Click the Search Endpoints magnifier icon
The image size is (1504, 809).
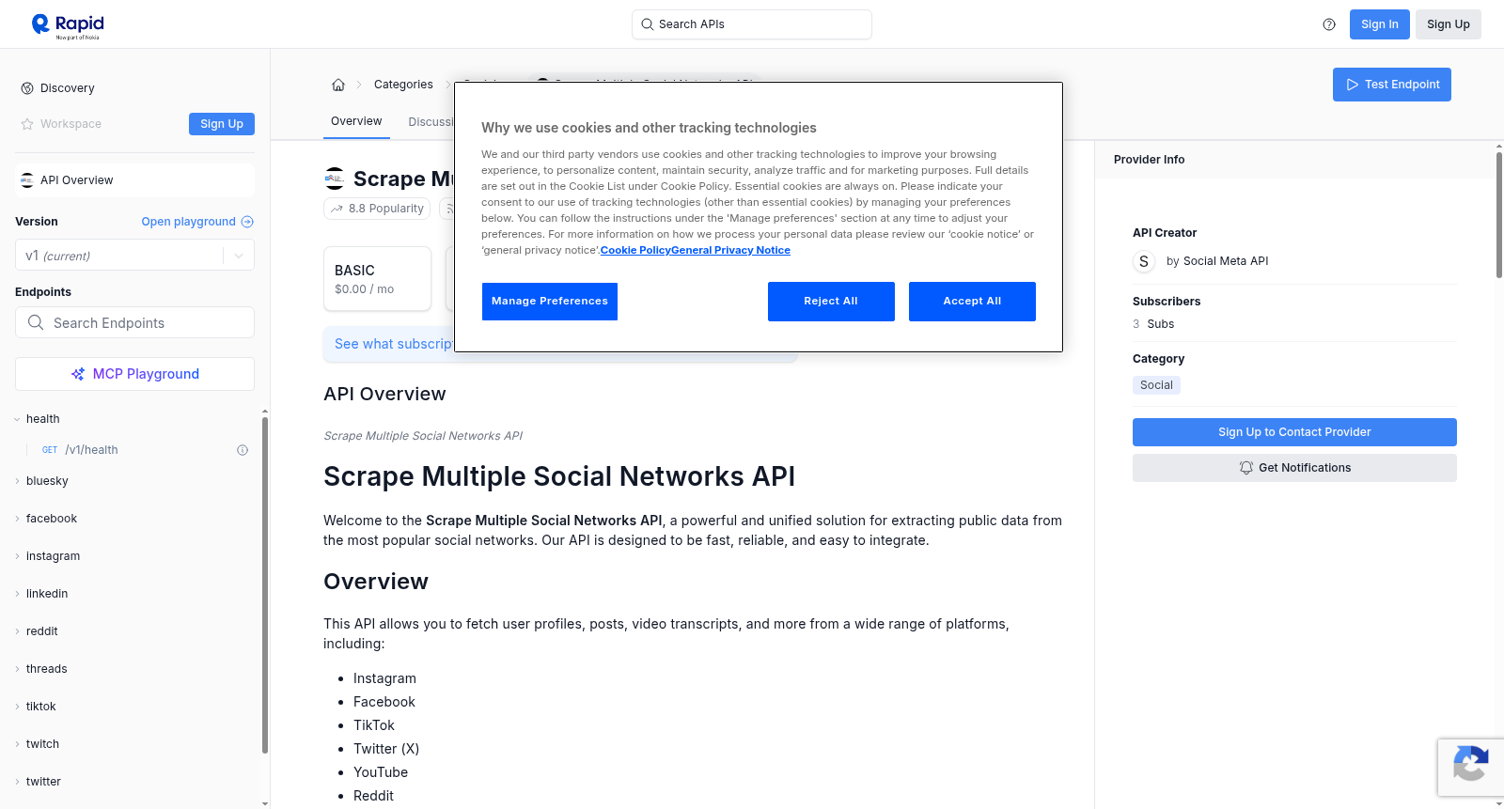36,322
